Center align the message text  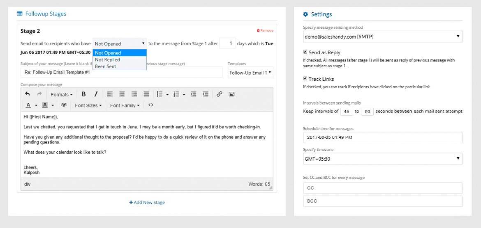122,94
